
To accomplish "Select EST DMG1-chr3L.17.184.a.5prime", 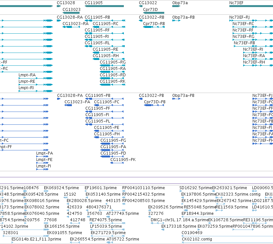I will (180, 220).
